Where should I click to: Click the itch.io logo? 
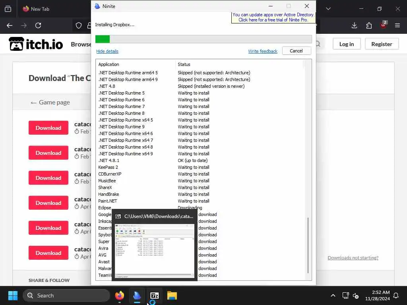(36, 44)
